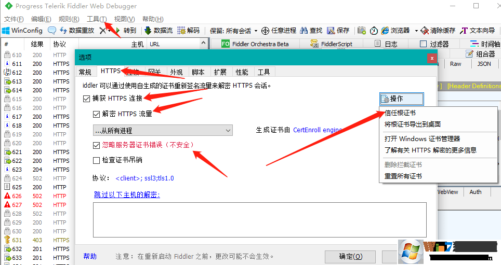Open the Tools (工具) menu

pyautogui.click(x=97, y=19)
